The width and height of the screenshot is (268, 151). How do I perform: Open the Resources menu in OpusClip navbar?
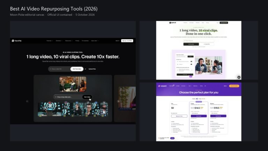69,41
